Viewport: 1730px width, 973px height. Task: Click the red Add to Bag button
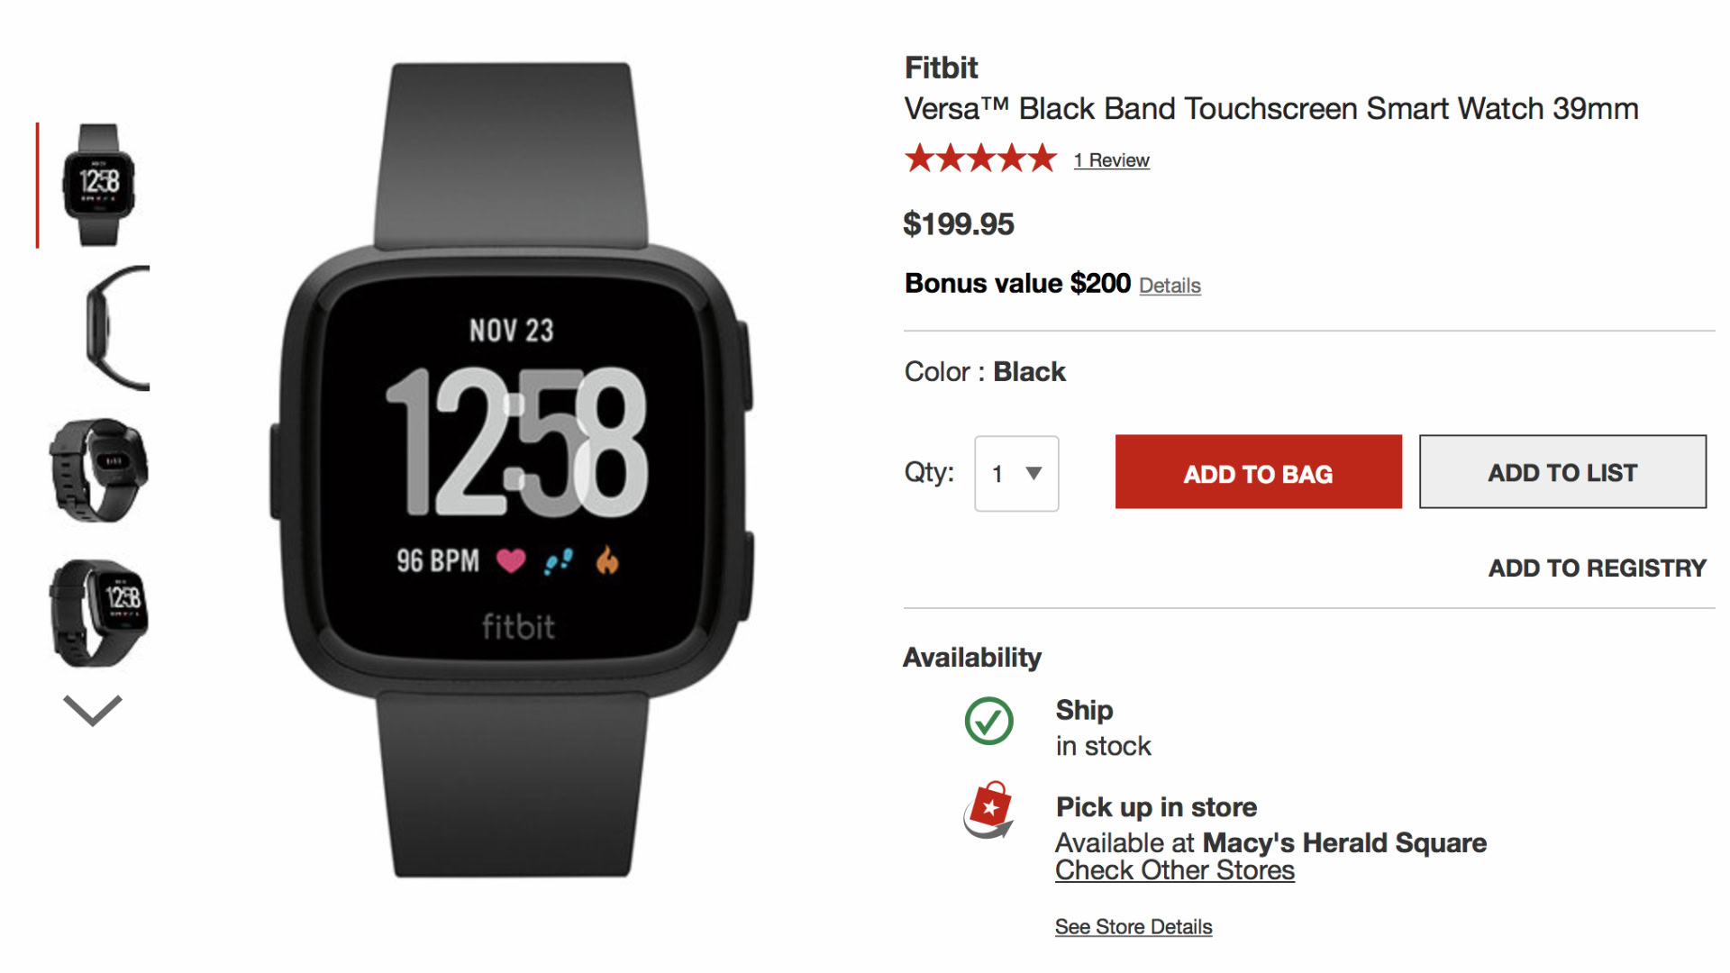1259,472
